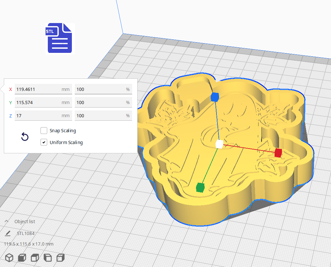Click the red X-axis scale handle
The image size is (331, 267).
point(278,153)
